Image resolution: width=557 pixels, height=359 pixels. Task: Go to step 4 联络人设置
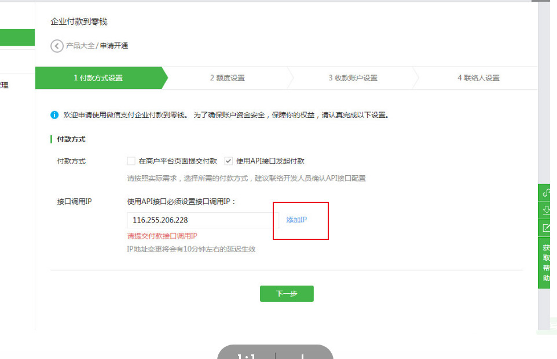coord(478,77)
